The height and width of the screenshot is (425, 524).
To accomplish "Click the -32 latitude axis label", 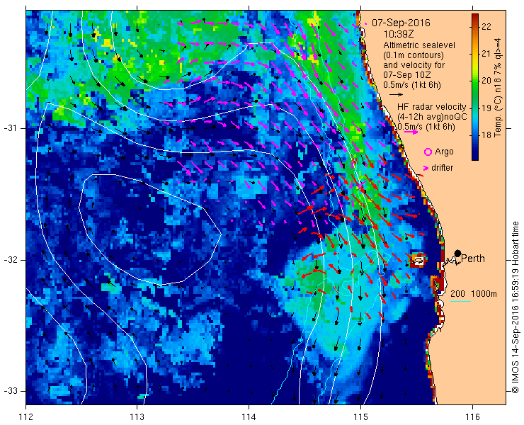I will pos(10,260).
